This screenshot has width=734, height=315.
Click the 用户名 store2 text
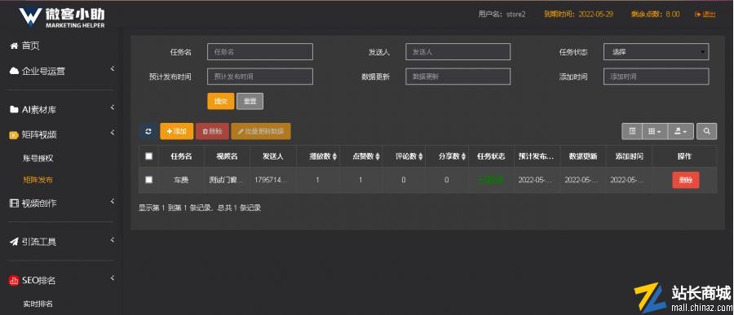coord(502,15)
